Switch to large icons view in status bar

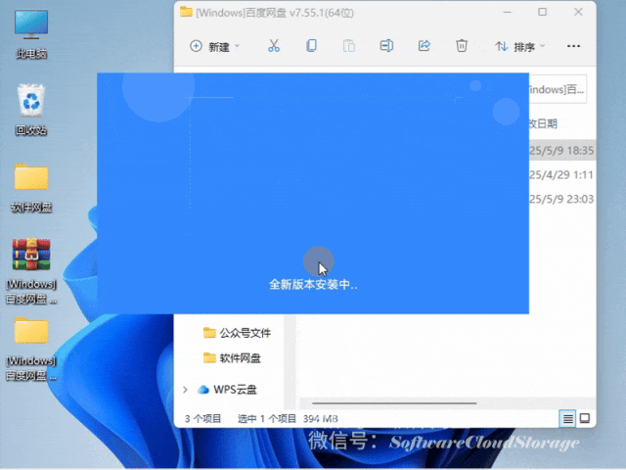(585, 418)
